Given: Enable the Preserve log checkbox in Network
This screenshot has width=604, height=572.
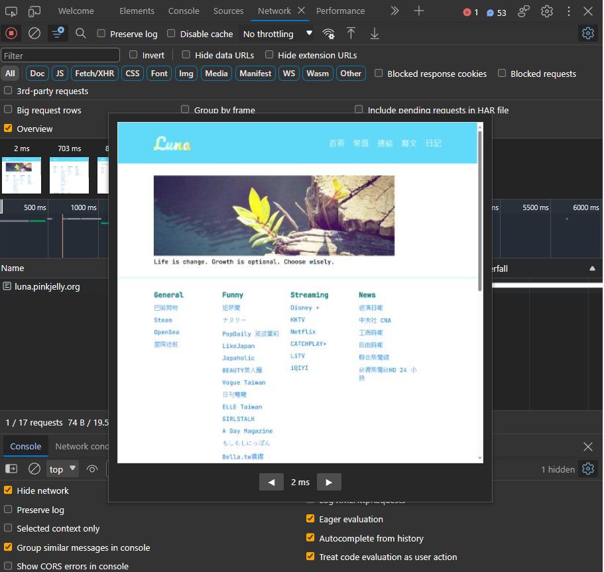Looking at the screenshot, I should coord(101,34).
